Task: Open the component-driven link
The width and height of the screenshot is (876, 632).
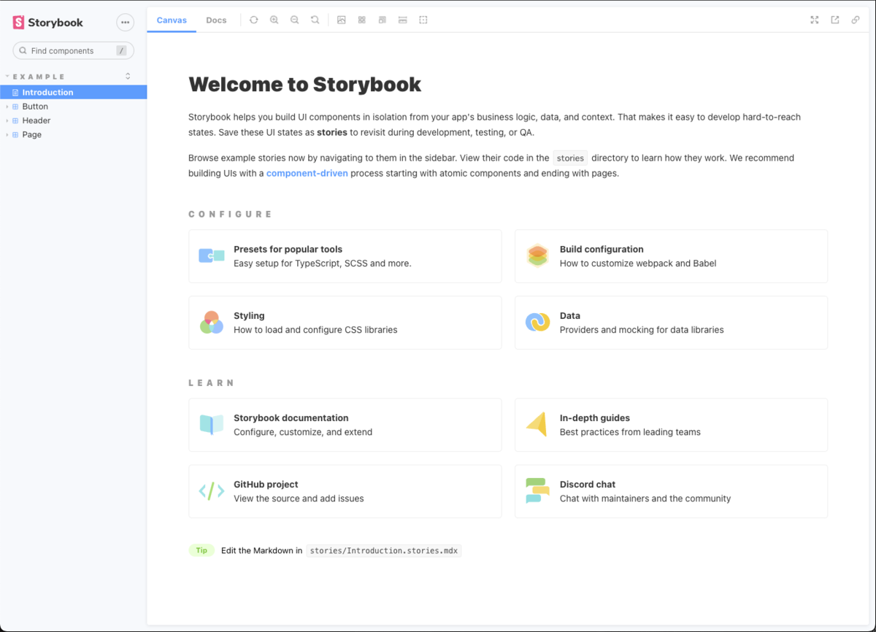Action: click(307, 173)
